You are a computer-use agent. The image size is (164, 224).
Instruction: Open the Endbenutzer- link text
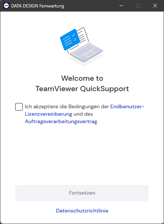[127, 106]
